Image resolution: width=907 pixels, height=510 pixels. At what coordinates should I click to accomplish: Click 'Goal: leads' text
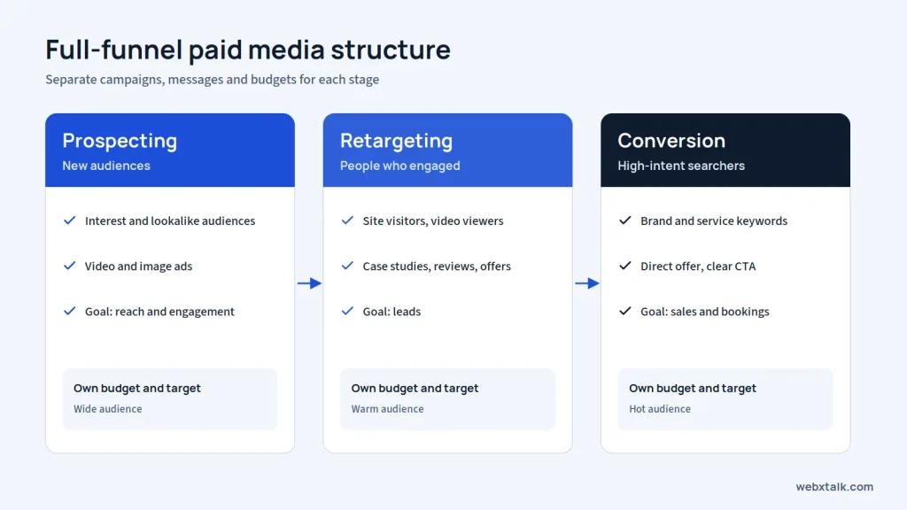pos(391,312)
